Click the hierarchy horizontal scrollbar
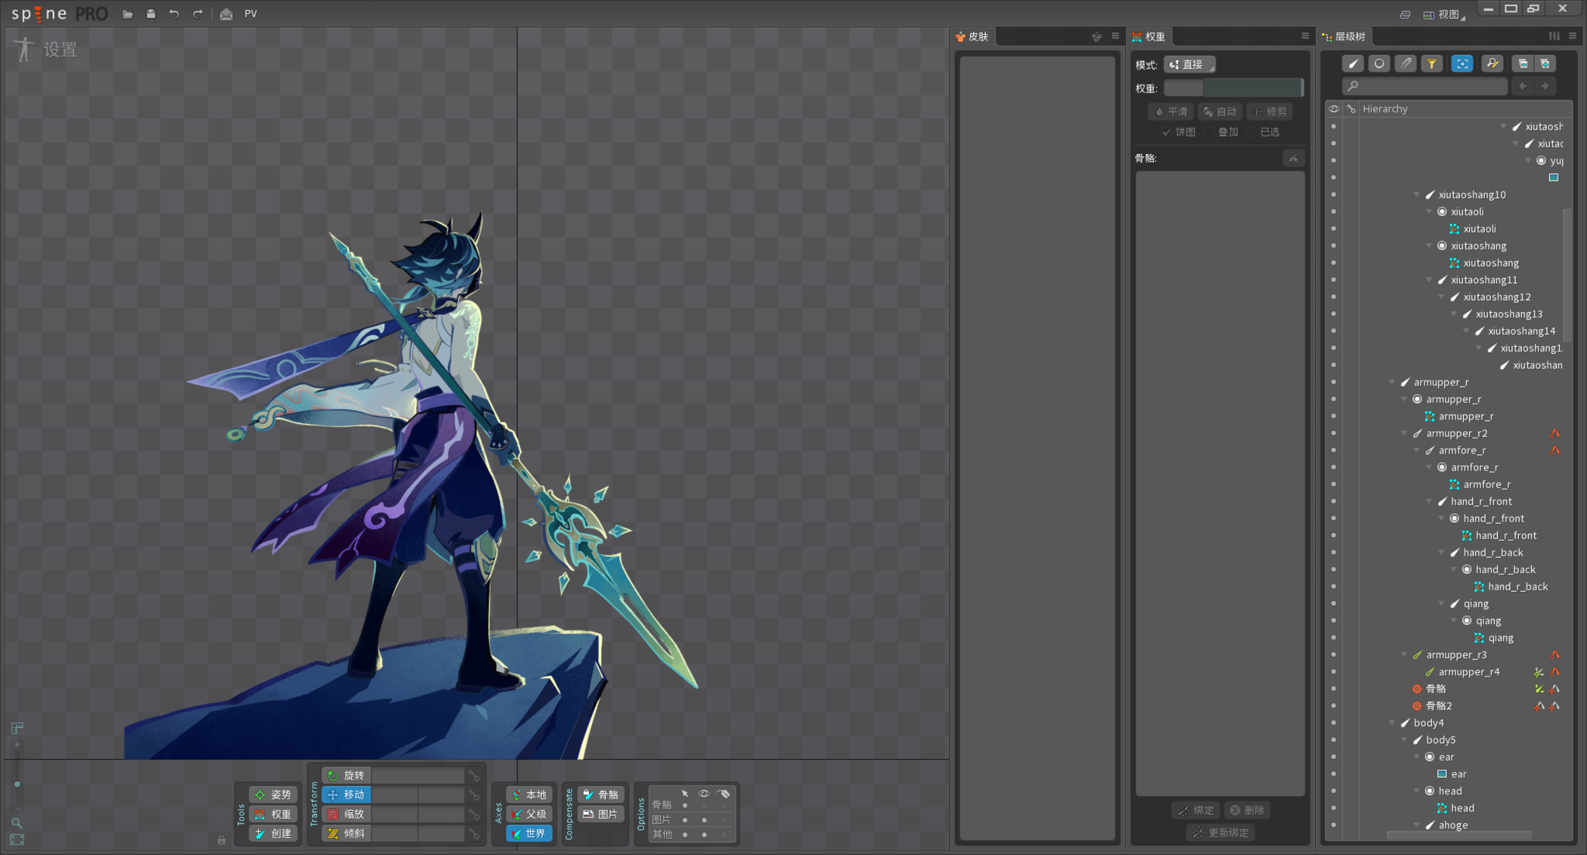 1459,835
